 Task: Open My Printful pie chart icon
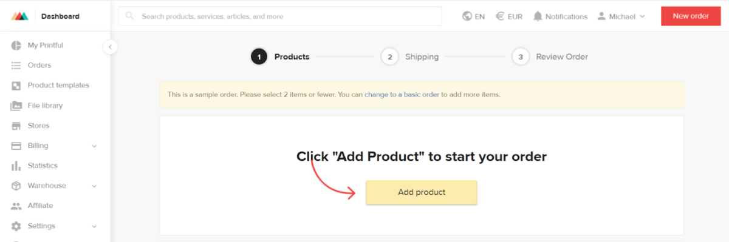tap(16, 45)
